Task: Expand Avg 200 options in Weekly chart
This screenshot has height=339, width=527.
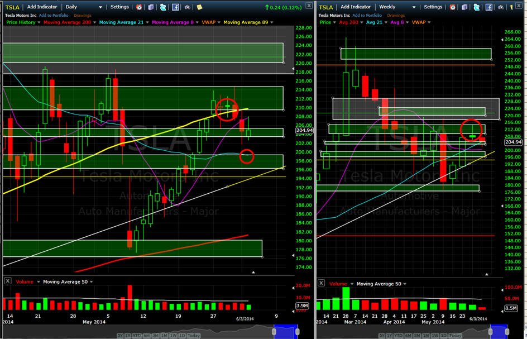Action: point(362,22)
